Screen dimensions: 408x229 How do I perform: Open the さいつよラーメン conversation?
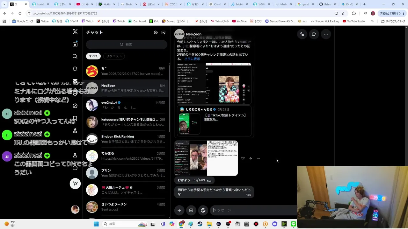tap(126, 207)
